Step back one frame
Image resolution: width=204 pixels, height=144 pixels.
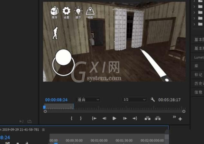(x=104, y=118)
